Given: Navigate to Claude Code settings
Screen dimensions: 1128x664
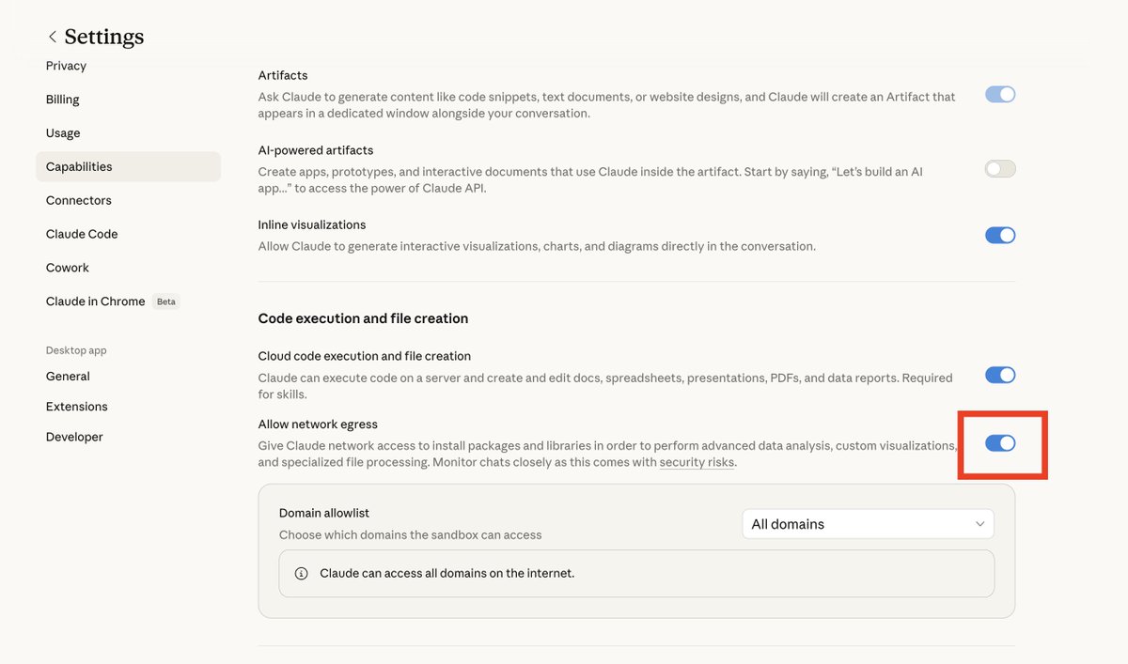Looking at the screenshot, I should tap(82, 234).
